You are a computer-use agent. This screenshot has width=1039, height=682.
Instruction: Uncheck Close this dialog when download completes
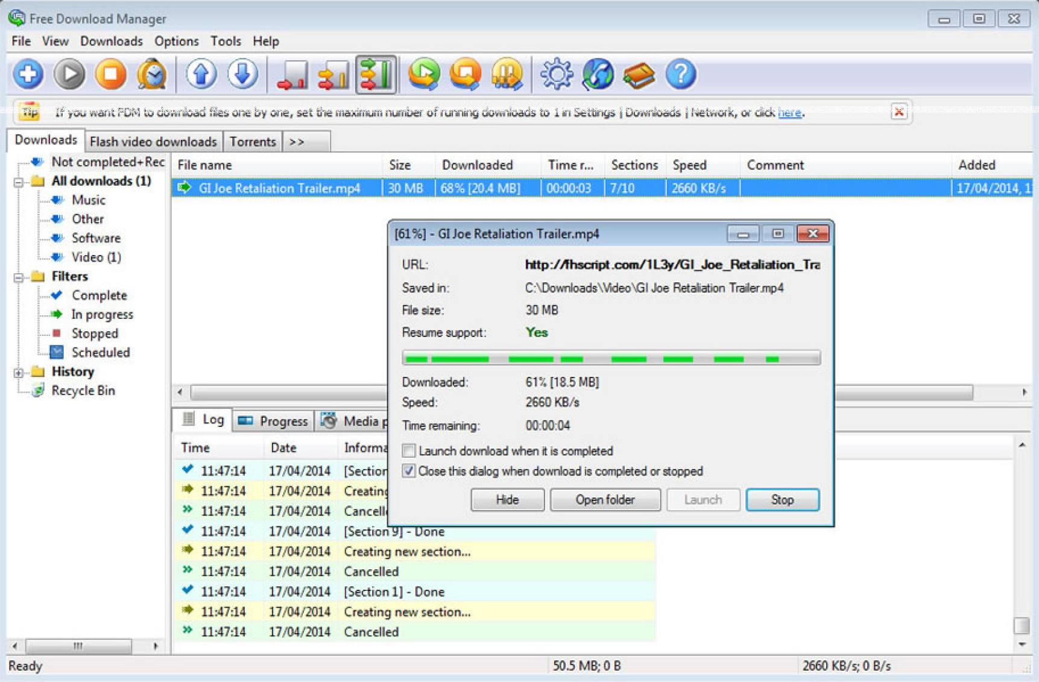[x=409, y=471]
